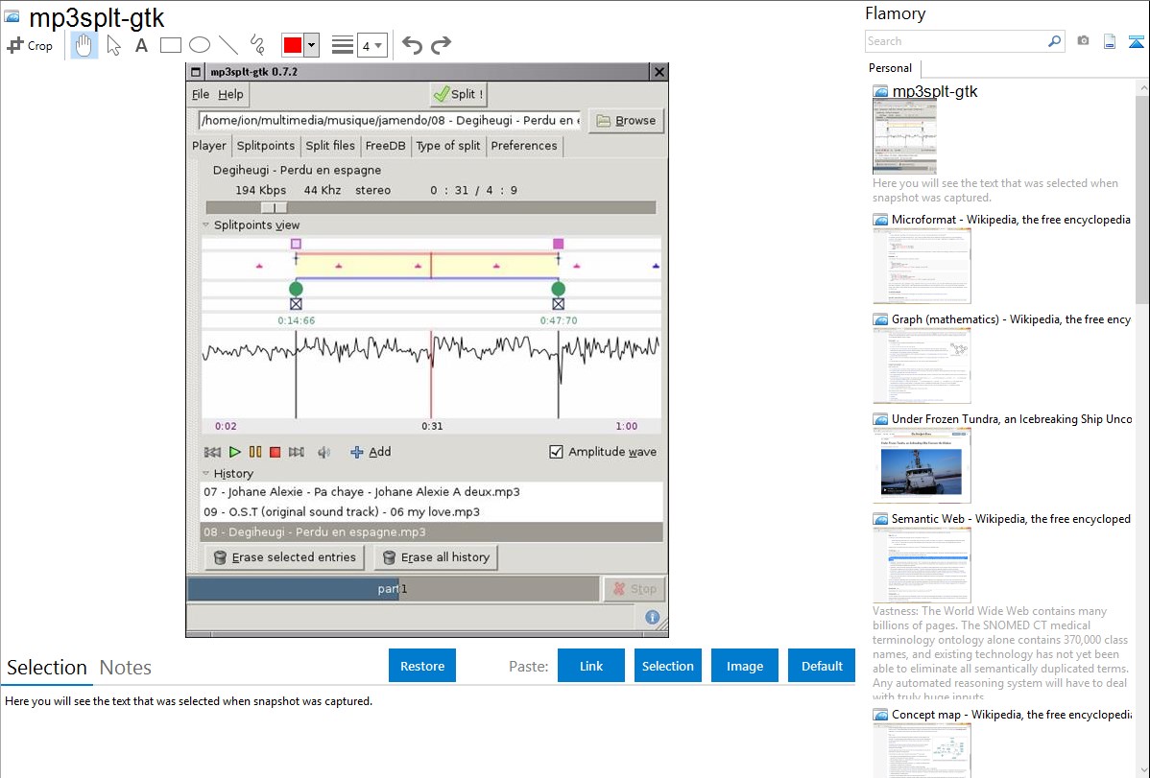Click the splitpoint marker at 0:47:70
Screen dimensions: 1150x778
(558, 289)
